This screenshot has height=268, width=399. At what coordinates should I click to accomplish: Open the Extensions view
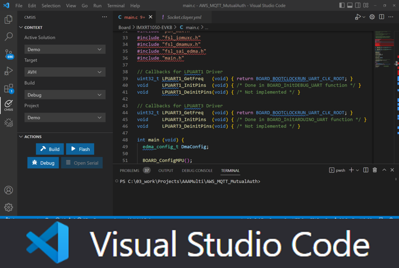pos(9,88)
